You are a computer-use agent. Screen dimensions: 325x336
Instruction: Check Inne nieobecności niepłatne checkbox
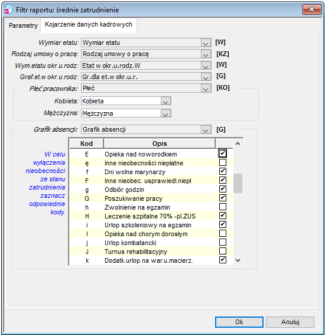tap(223, 162)
